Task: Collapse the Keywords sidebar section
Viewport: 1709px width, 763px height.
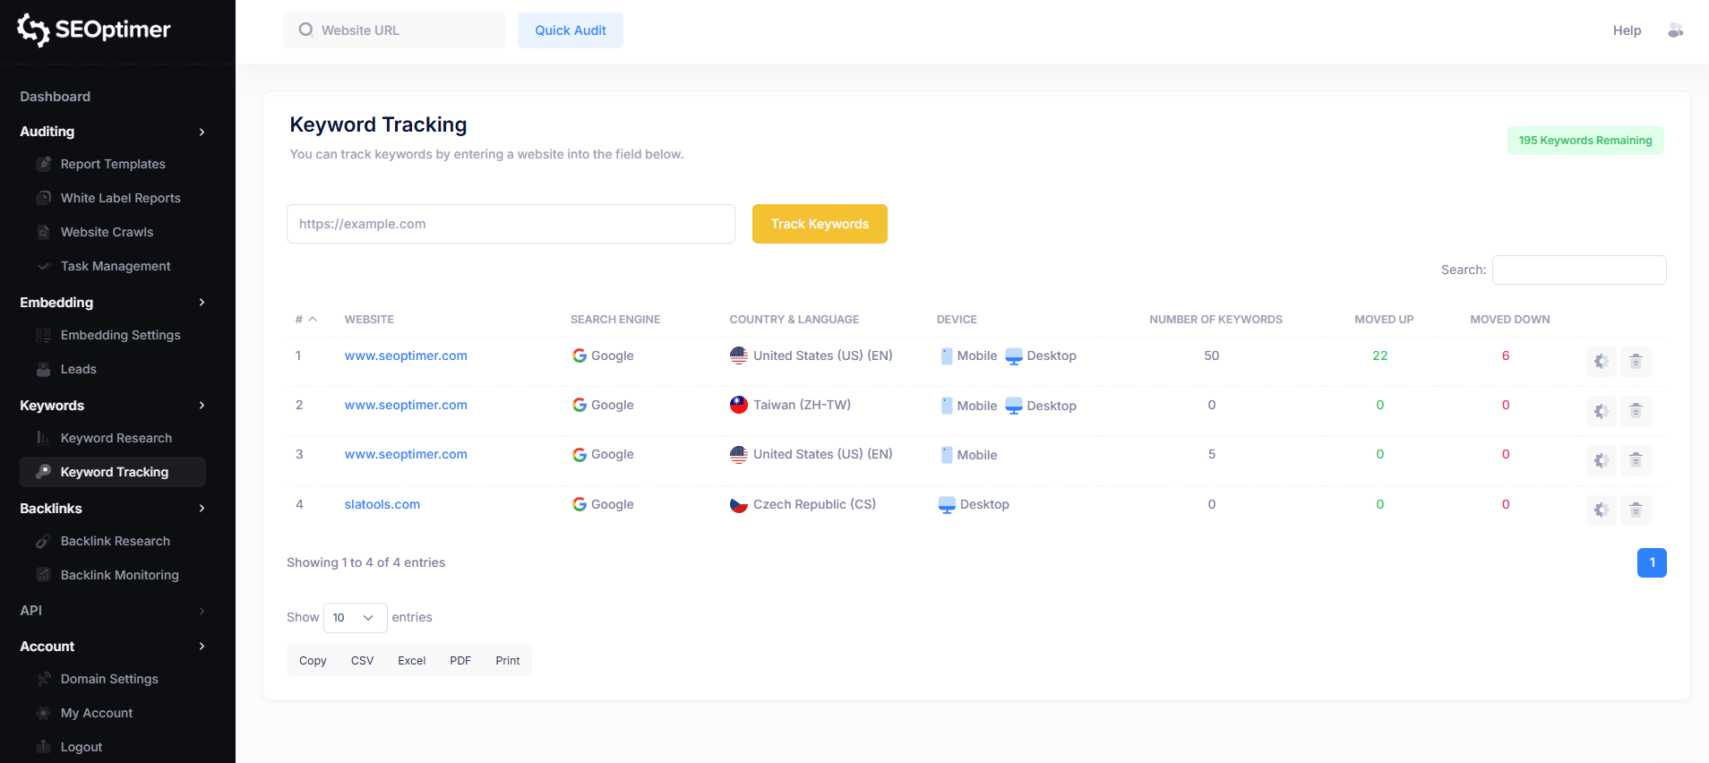Action: [x=202, y=406]
